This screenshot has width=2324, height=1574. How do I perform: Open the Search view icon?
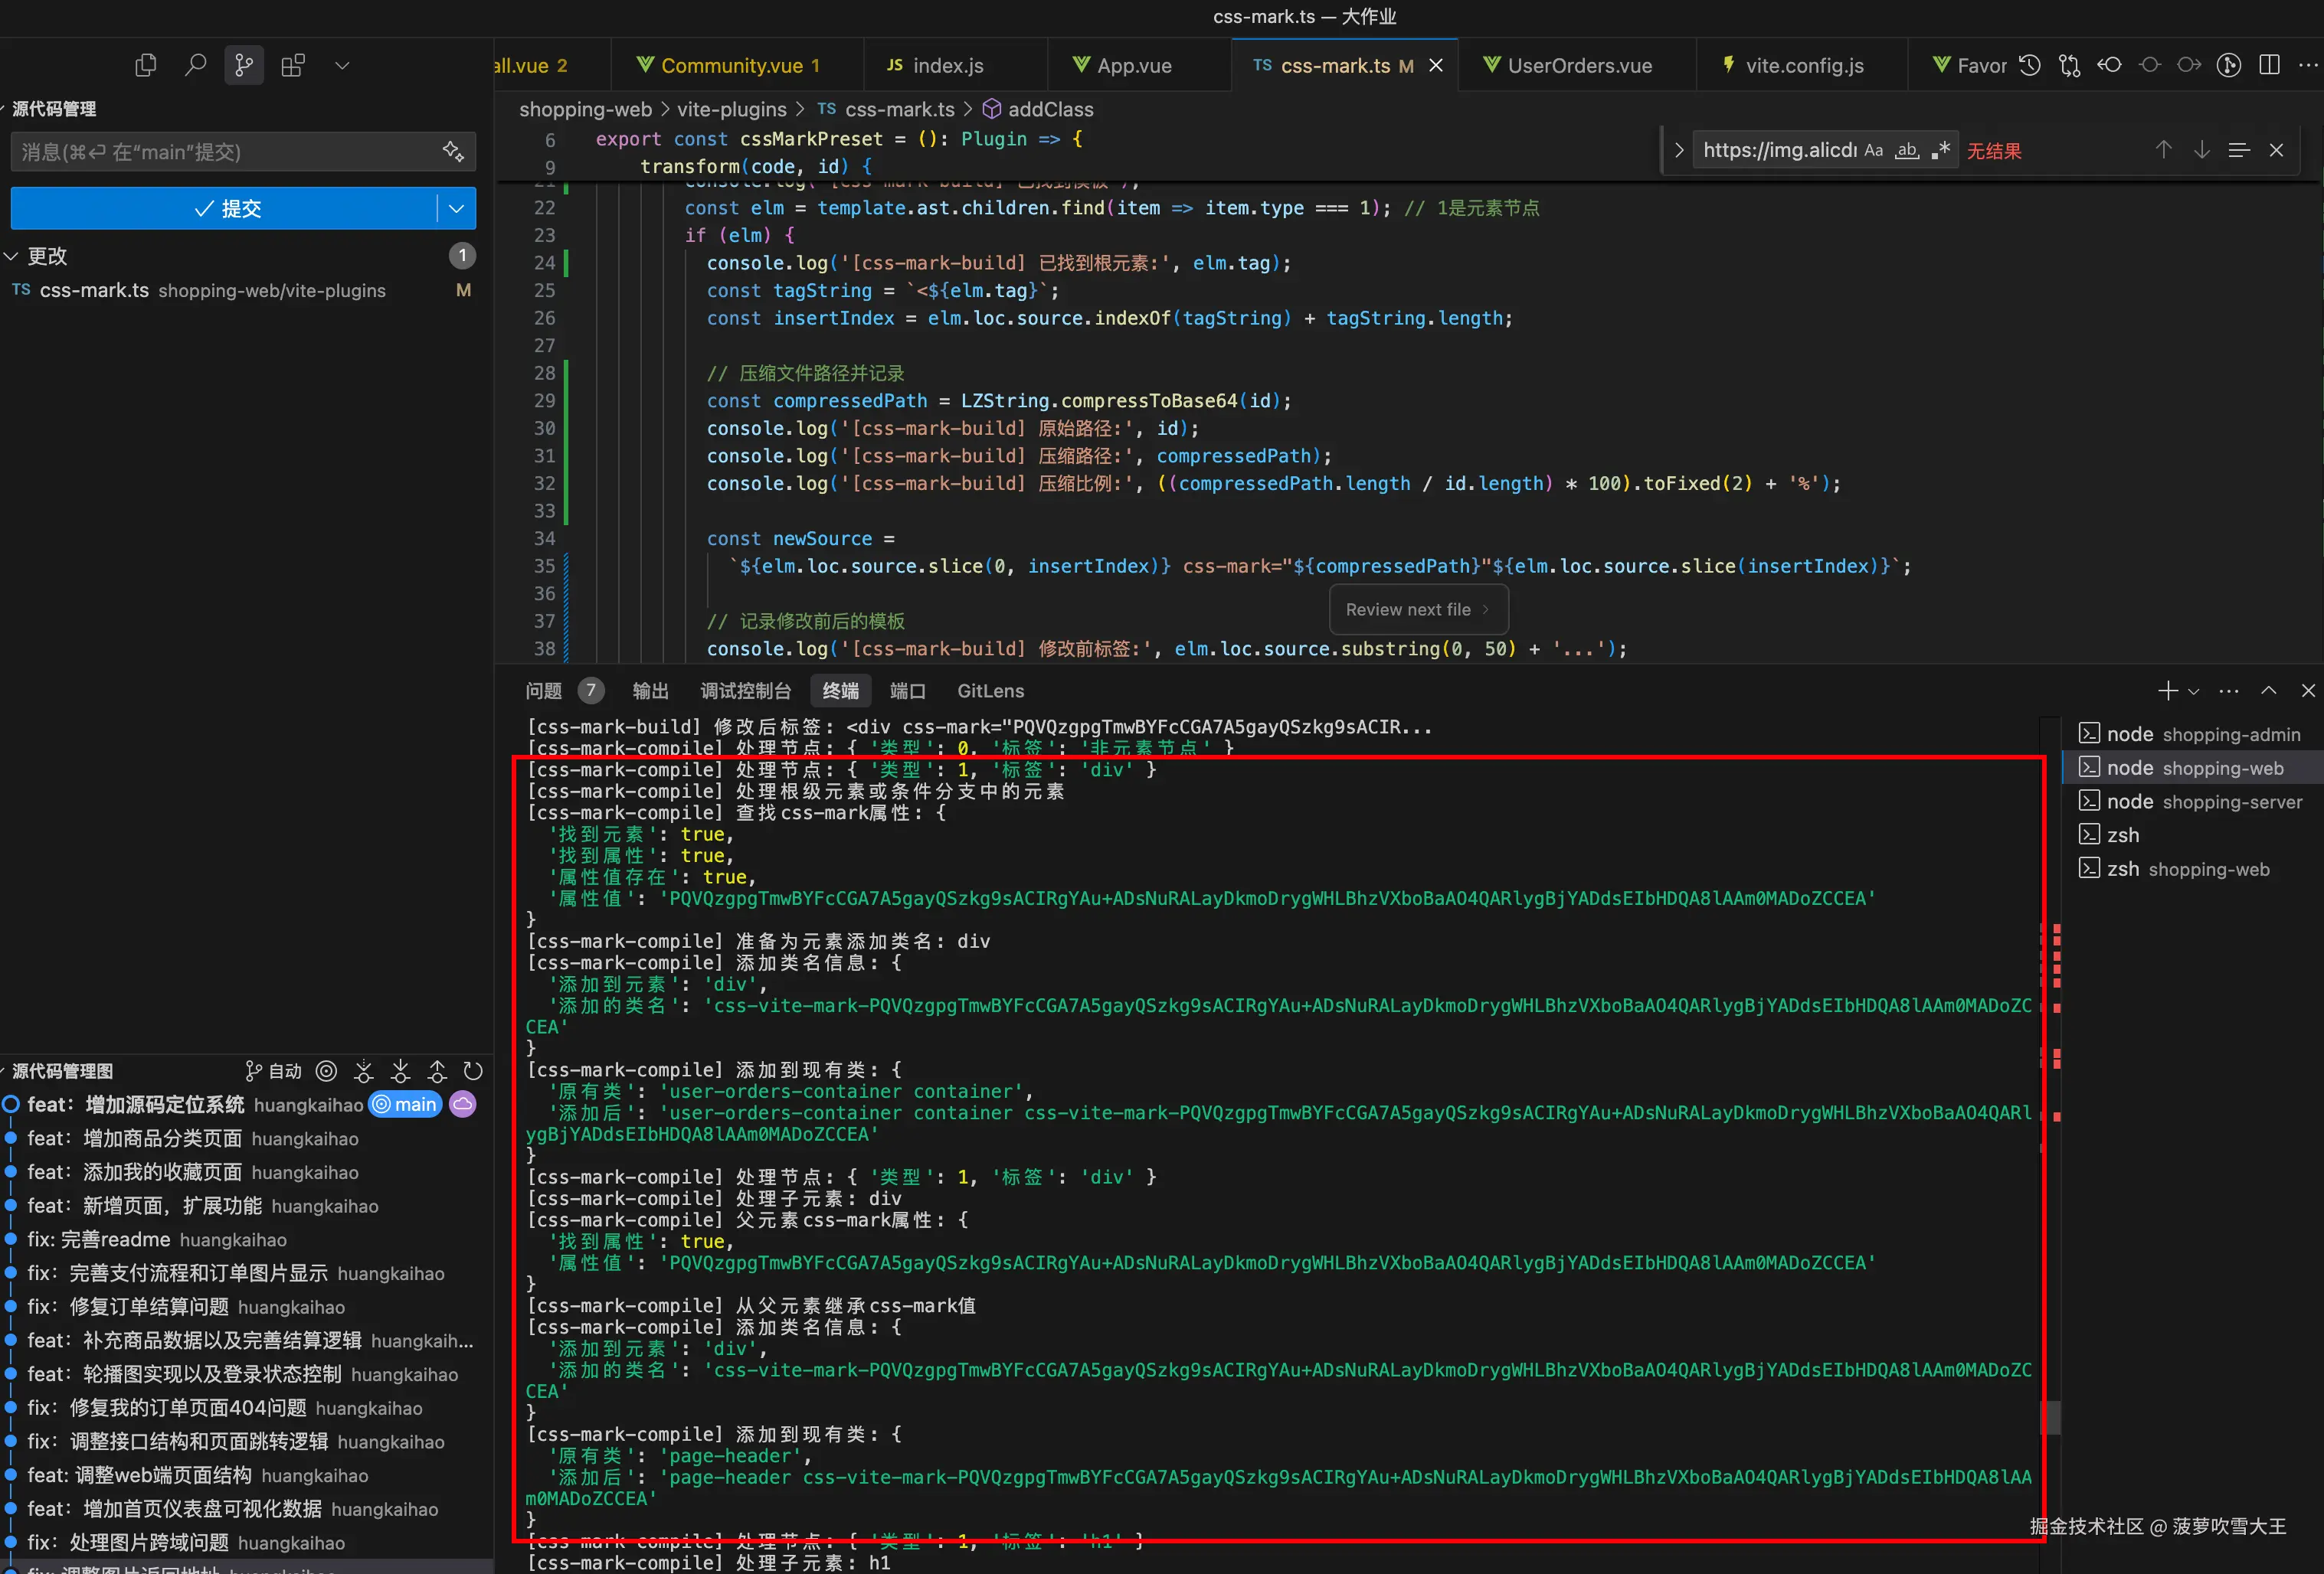coord(195,65)
